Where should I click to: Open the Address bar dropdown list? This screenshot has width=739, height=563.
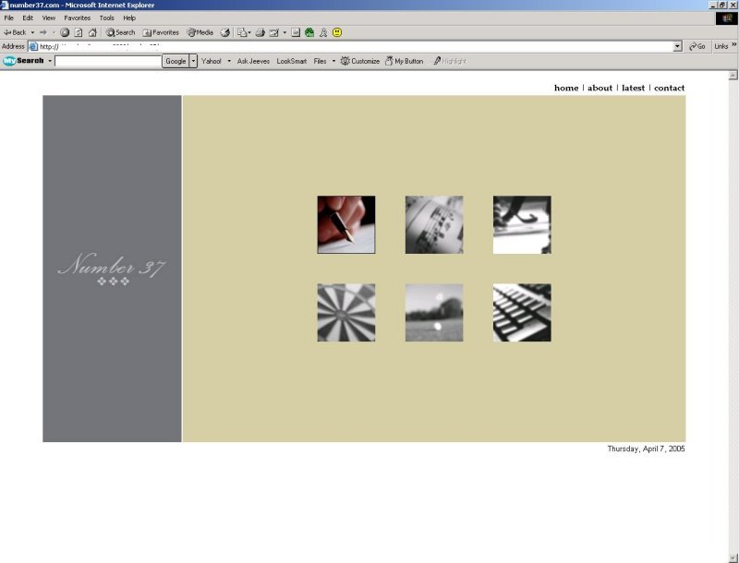[677, 45]
